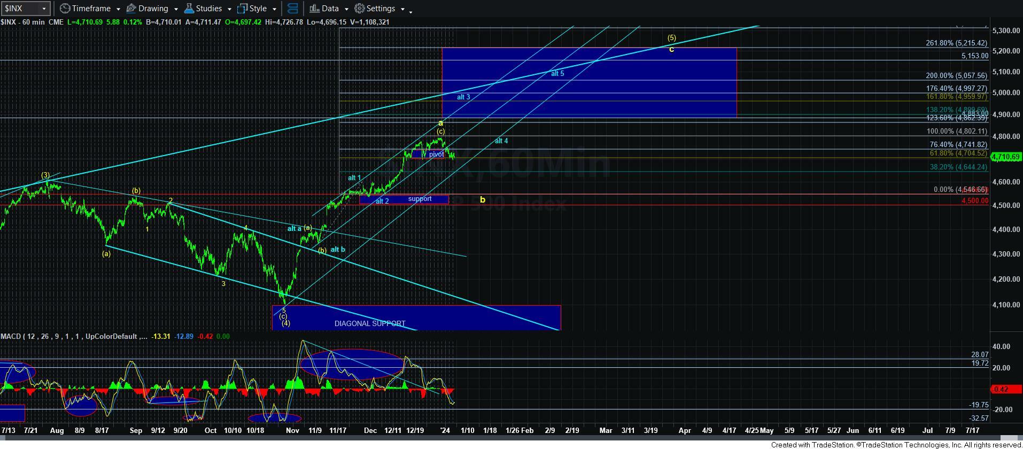The image size is (1023, 449).
Task: Click the Timeframe clock icon
Action: [x=65, y=9]
